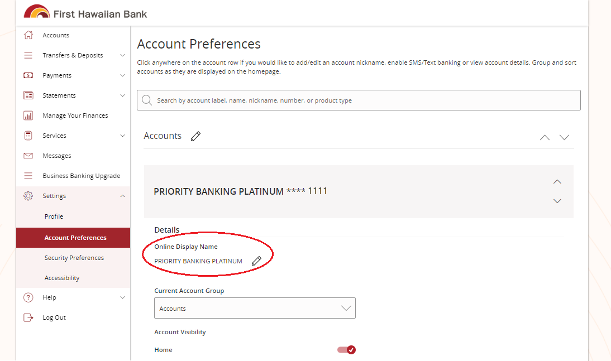Click the account search input field
This screenshot has width=611, height=361.
[359, 100]
